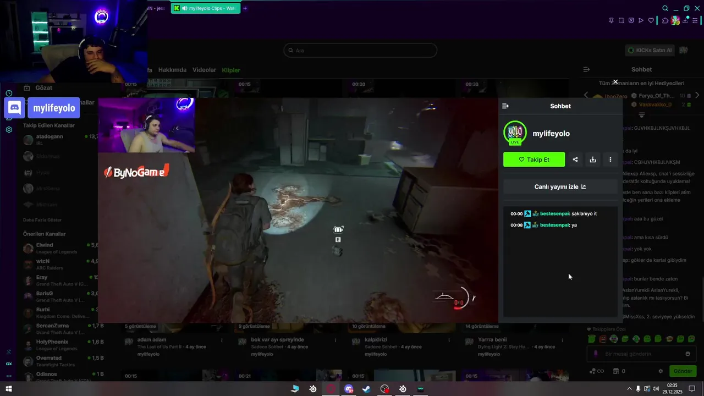Share the clip with the share icon
The width and height of the screenshot is (704, 396).
coord(575,159)
